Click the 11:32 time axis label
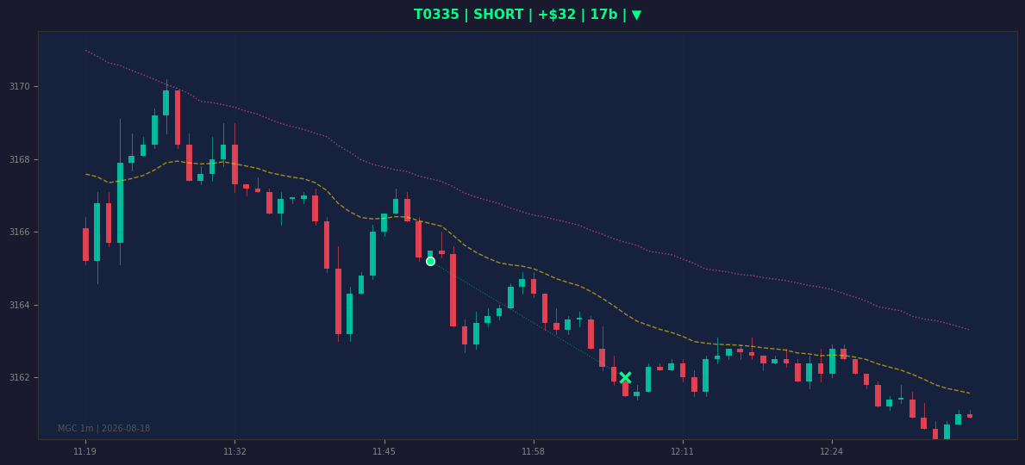1025x465 pixels. (x=234, y=451)
